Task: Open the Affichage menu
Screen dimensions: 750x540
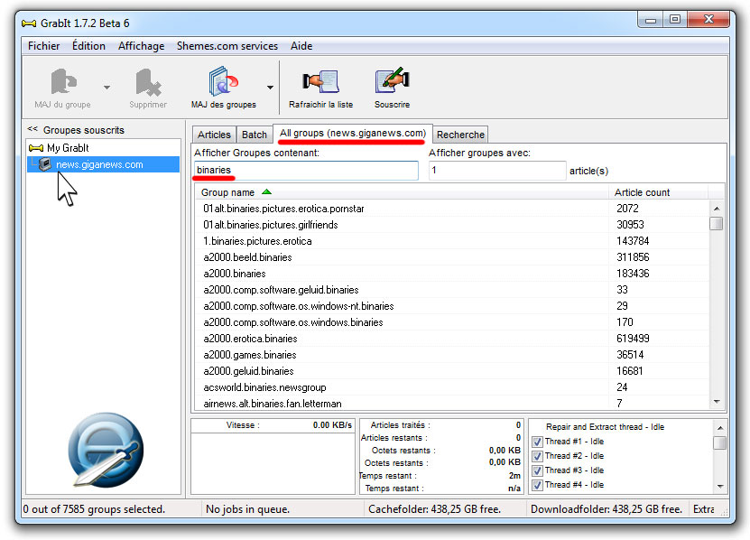Action: click(141, 46)
